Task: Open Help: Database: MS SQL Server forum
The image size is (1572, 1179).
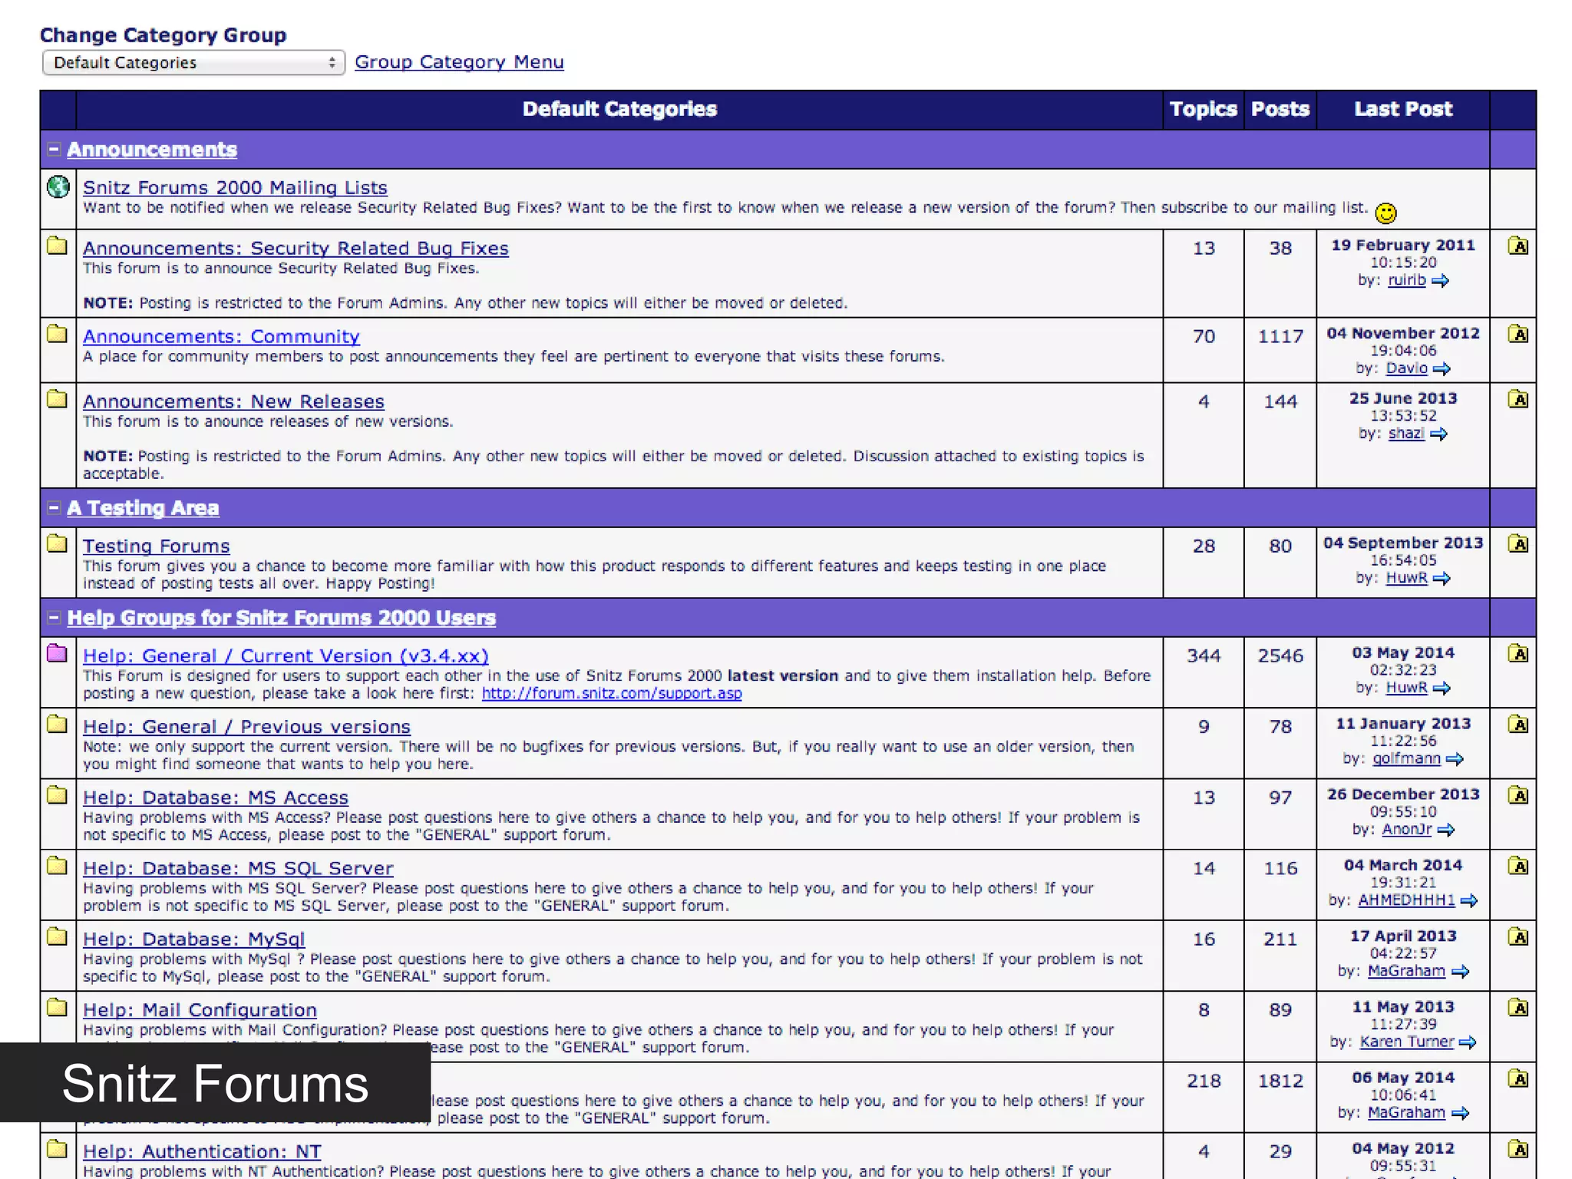Action: pos(238,868)
